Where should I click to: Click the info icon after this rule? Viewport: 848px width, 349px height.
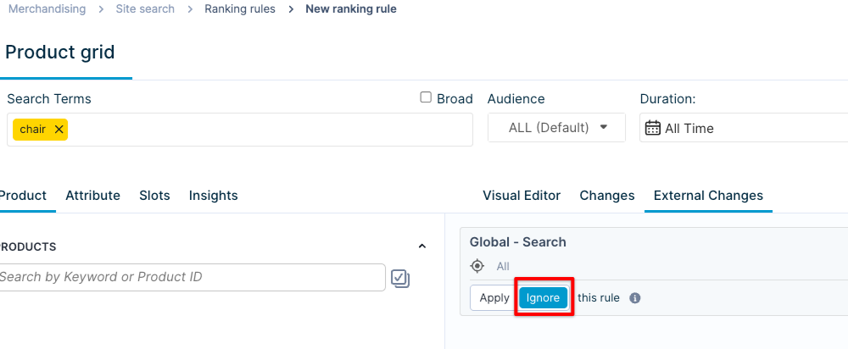click(x=635, y=297)
